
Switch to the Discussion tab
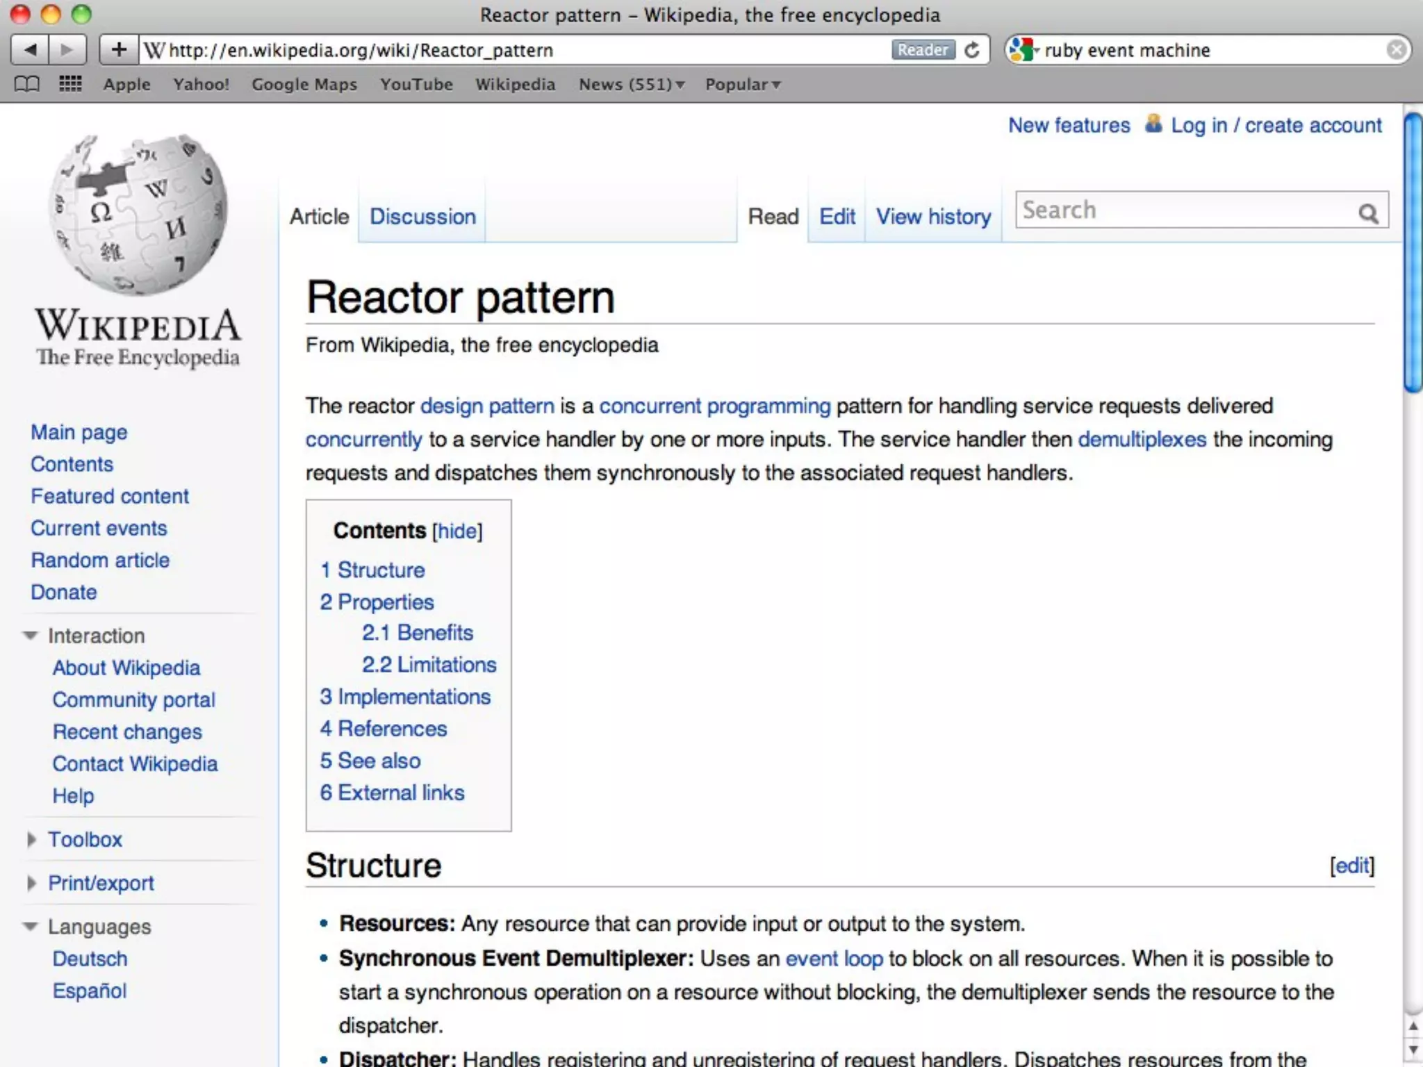coord(422,217)
